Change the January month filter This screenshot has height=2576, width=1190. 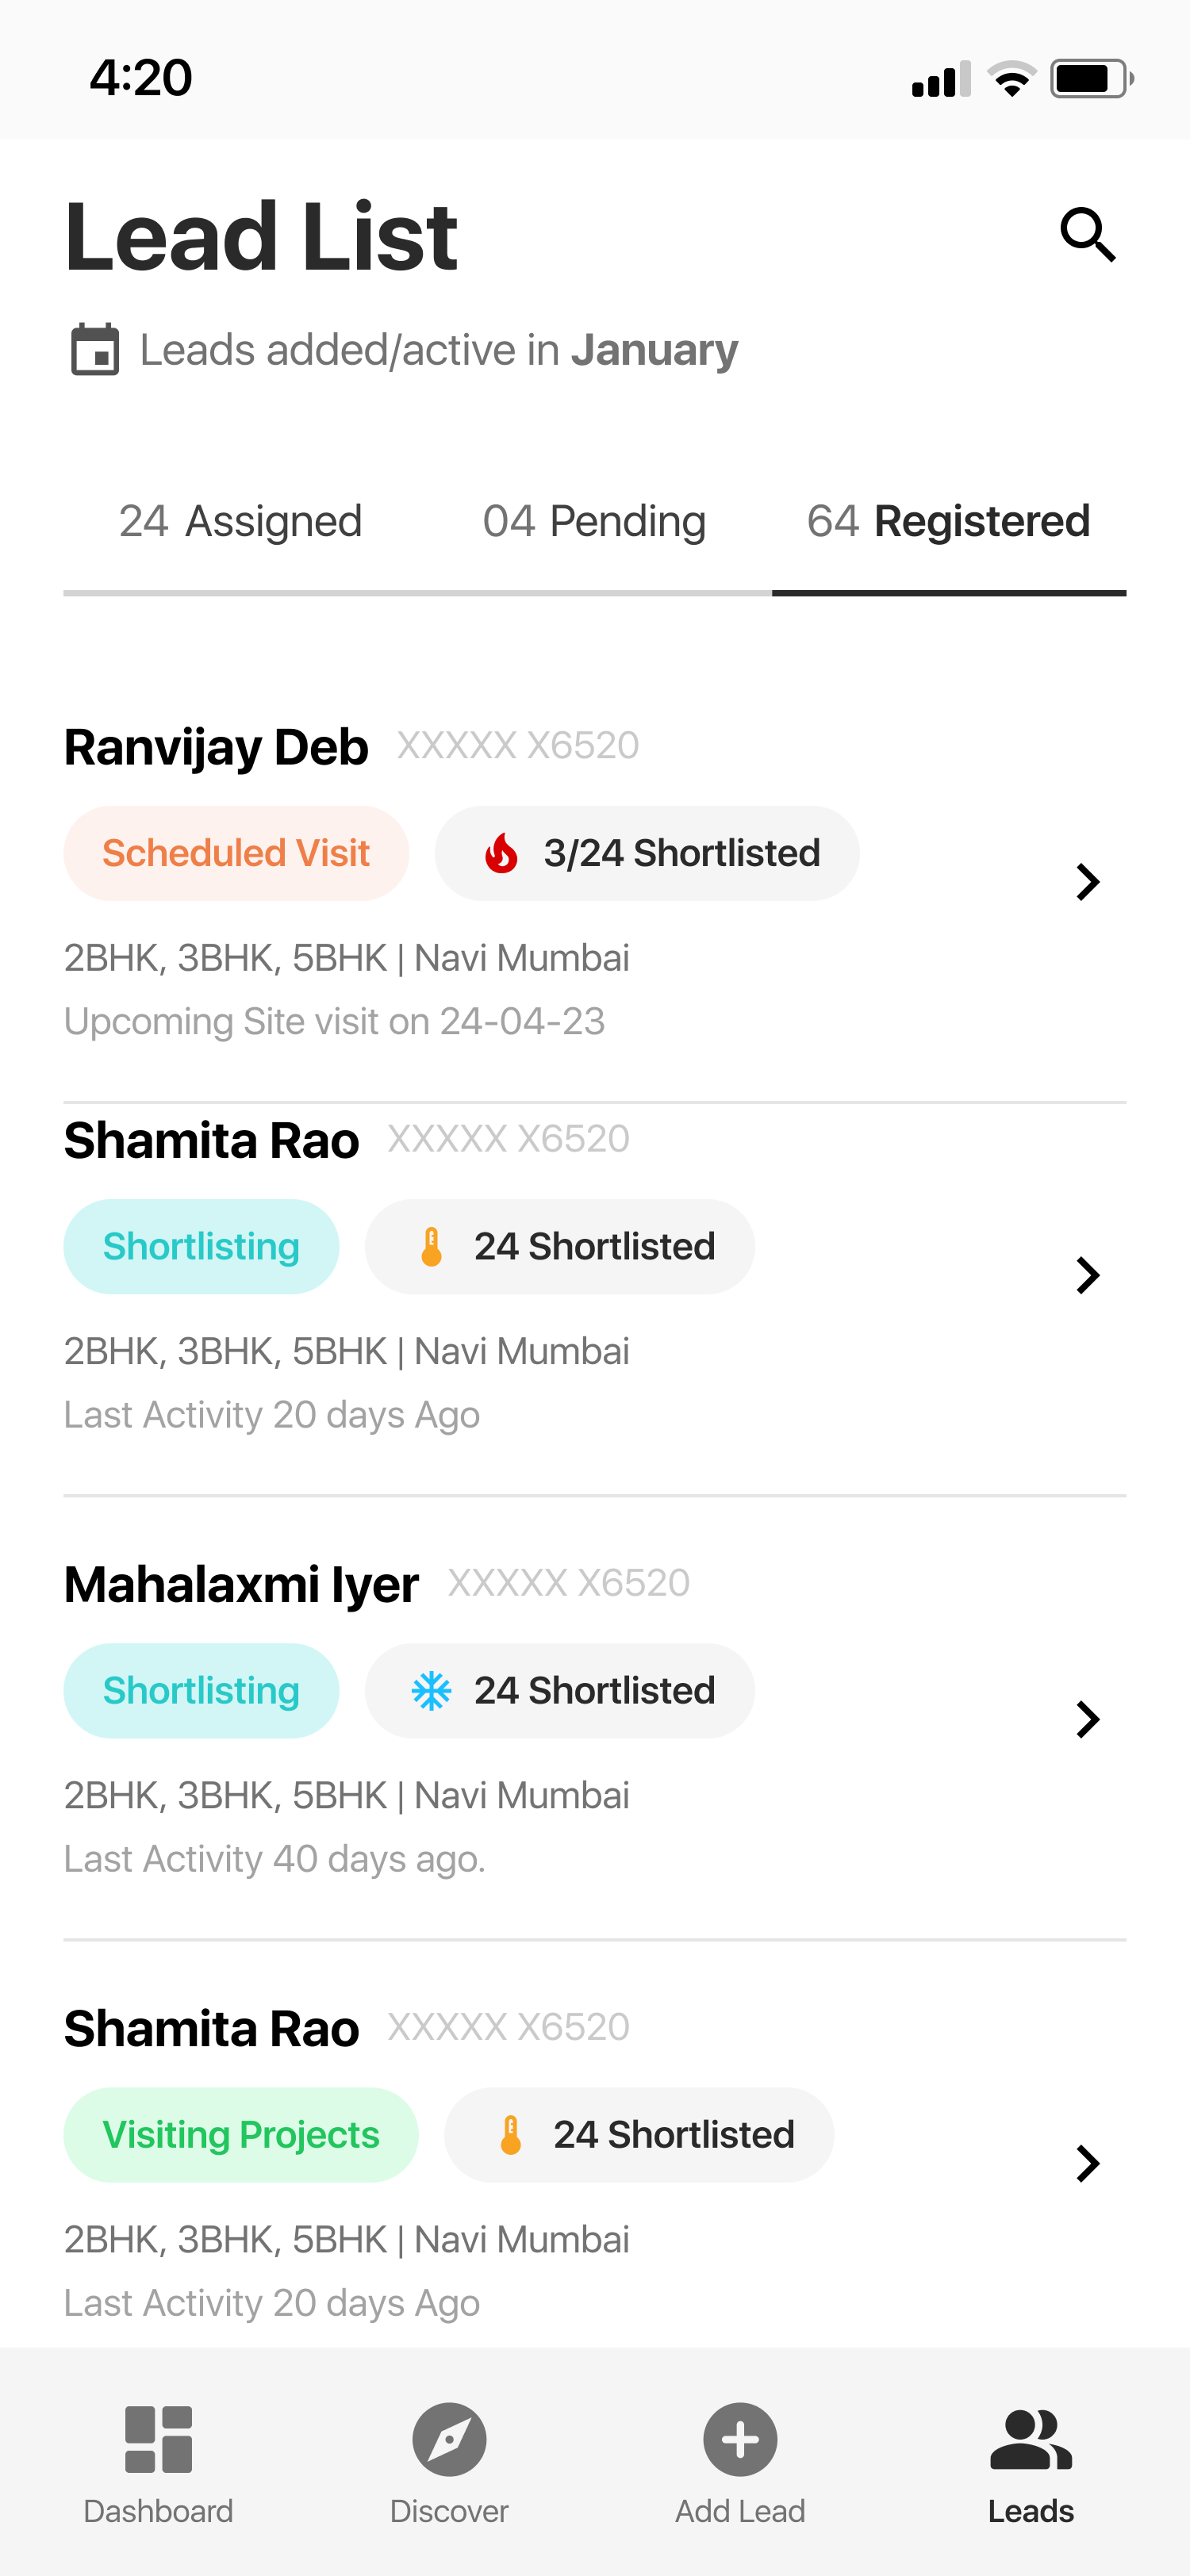[x=654, y=350]
